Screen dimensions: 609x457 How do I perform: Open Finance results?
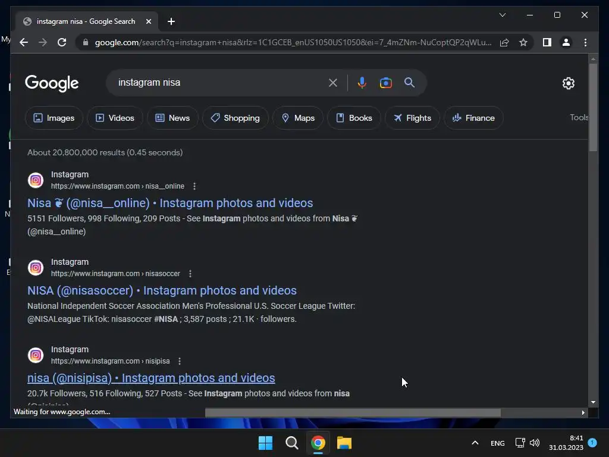[473, 118]
